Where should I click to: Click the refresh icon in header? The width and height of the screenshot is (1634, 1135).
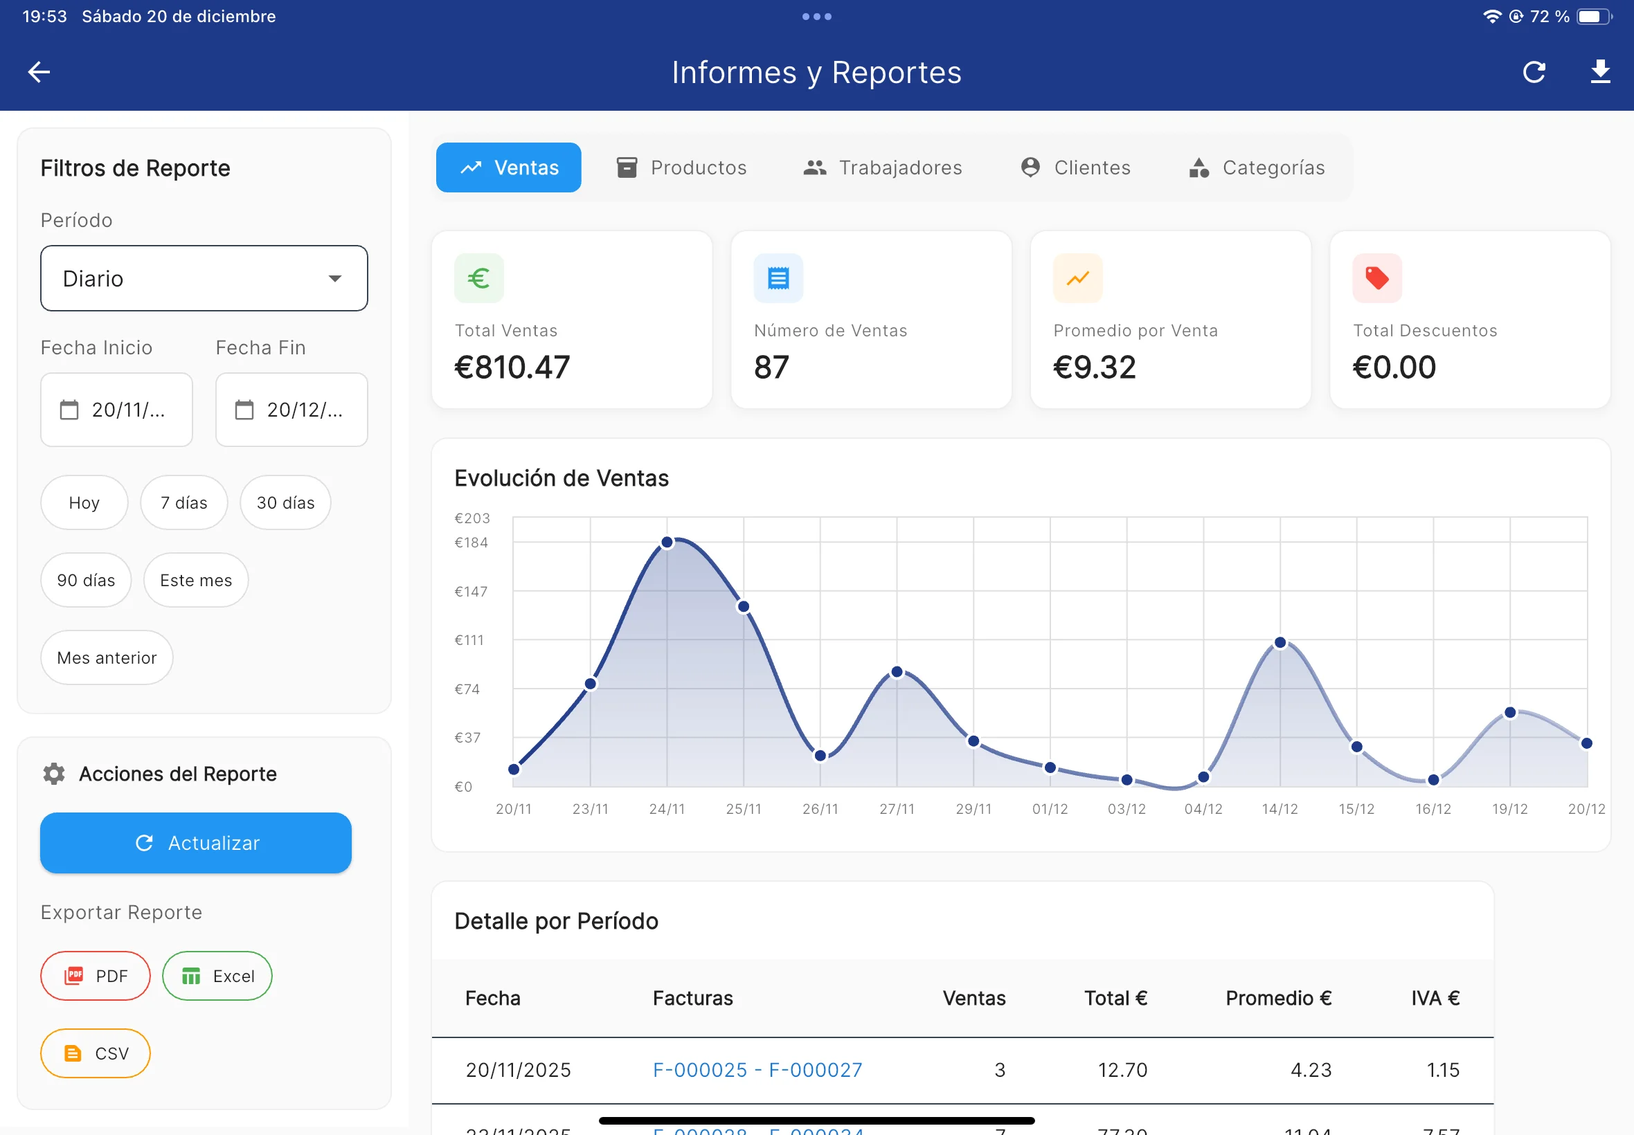[x=1534, y=72]
